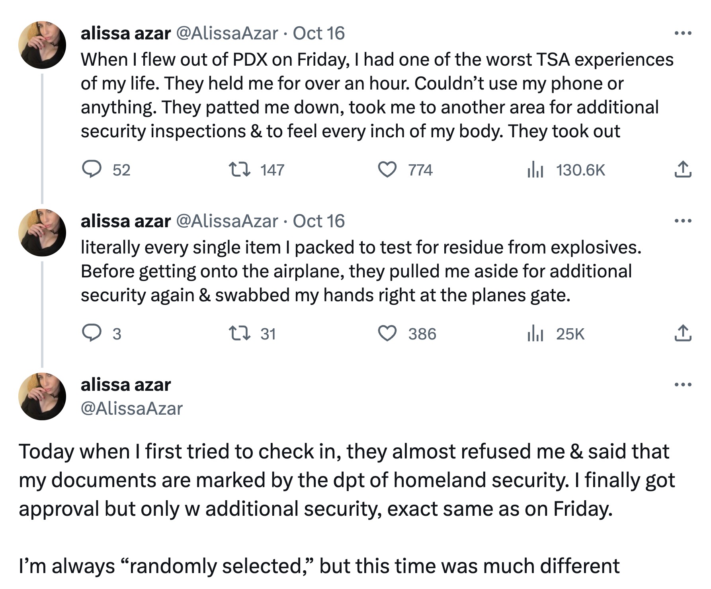Open the @AlissaAzar handle on the first tweet

pos(227,33)
